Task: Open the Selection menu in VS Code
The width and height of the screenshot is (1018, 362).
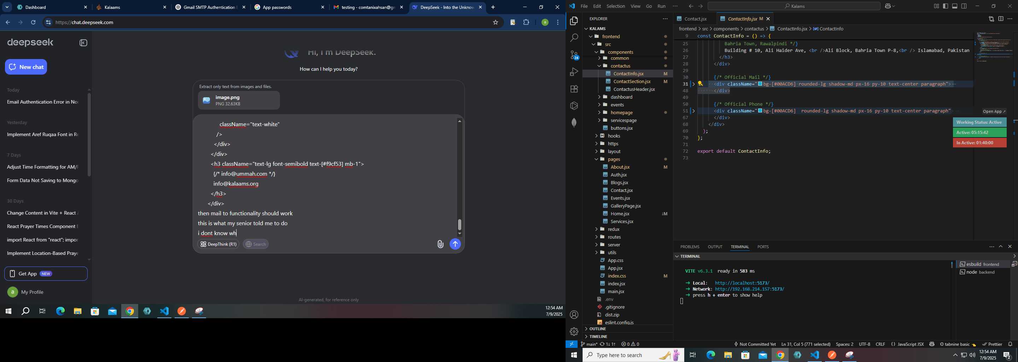Action: click(x=616, y=6)
